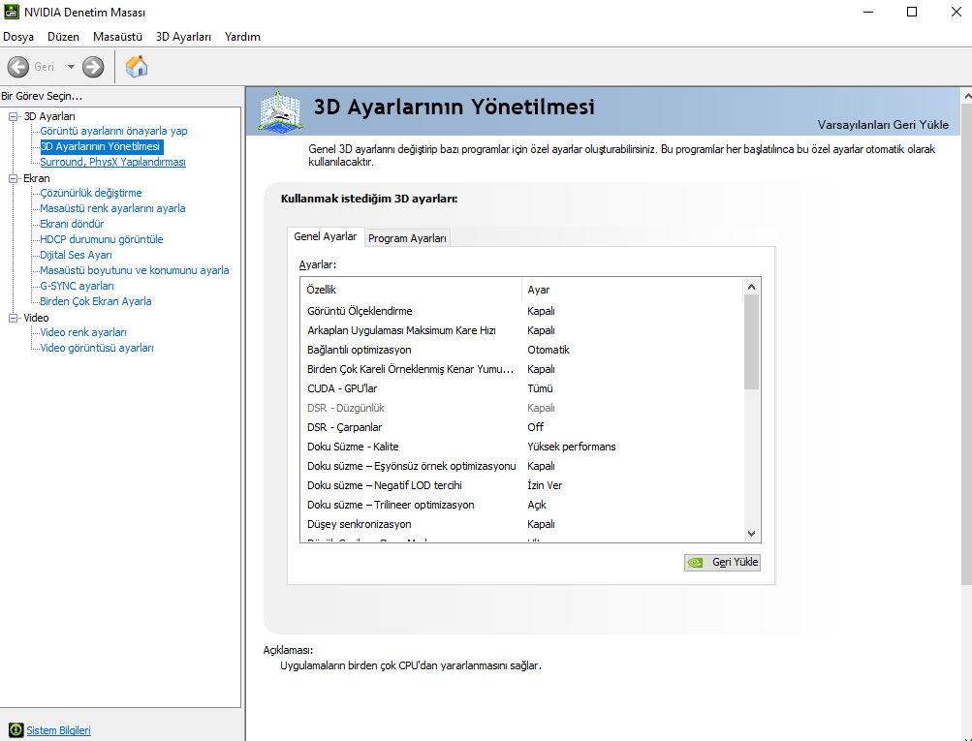This screenshot has height=741, width=972.
Task: Select the CUDA - GPU'lar row
Action: (520, 388)
